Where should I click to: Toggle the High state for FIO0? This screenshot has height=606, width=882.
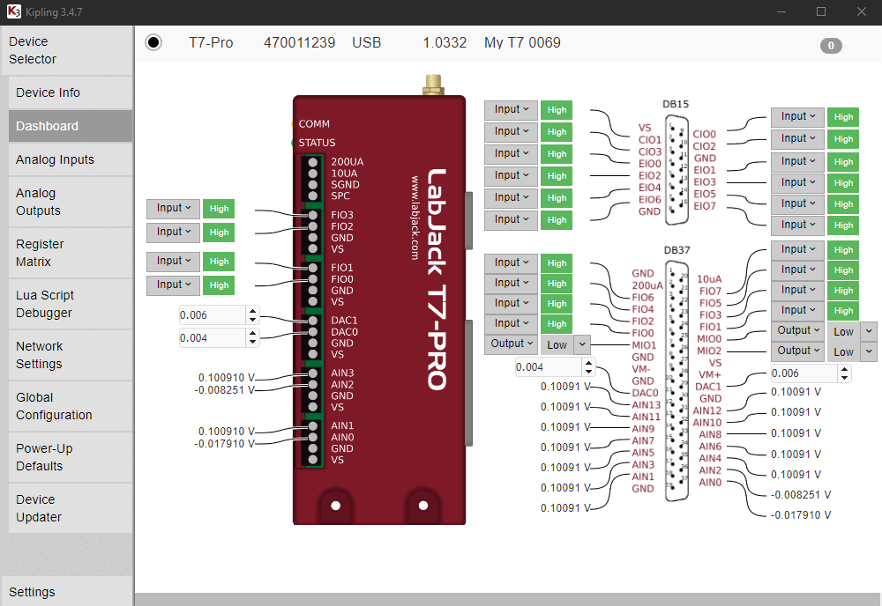coord(218,285)
